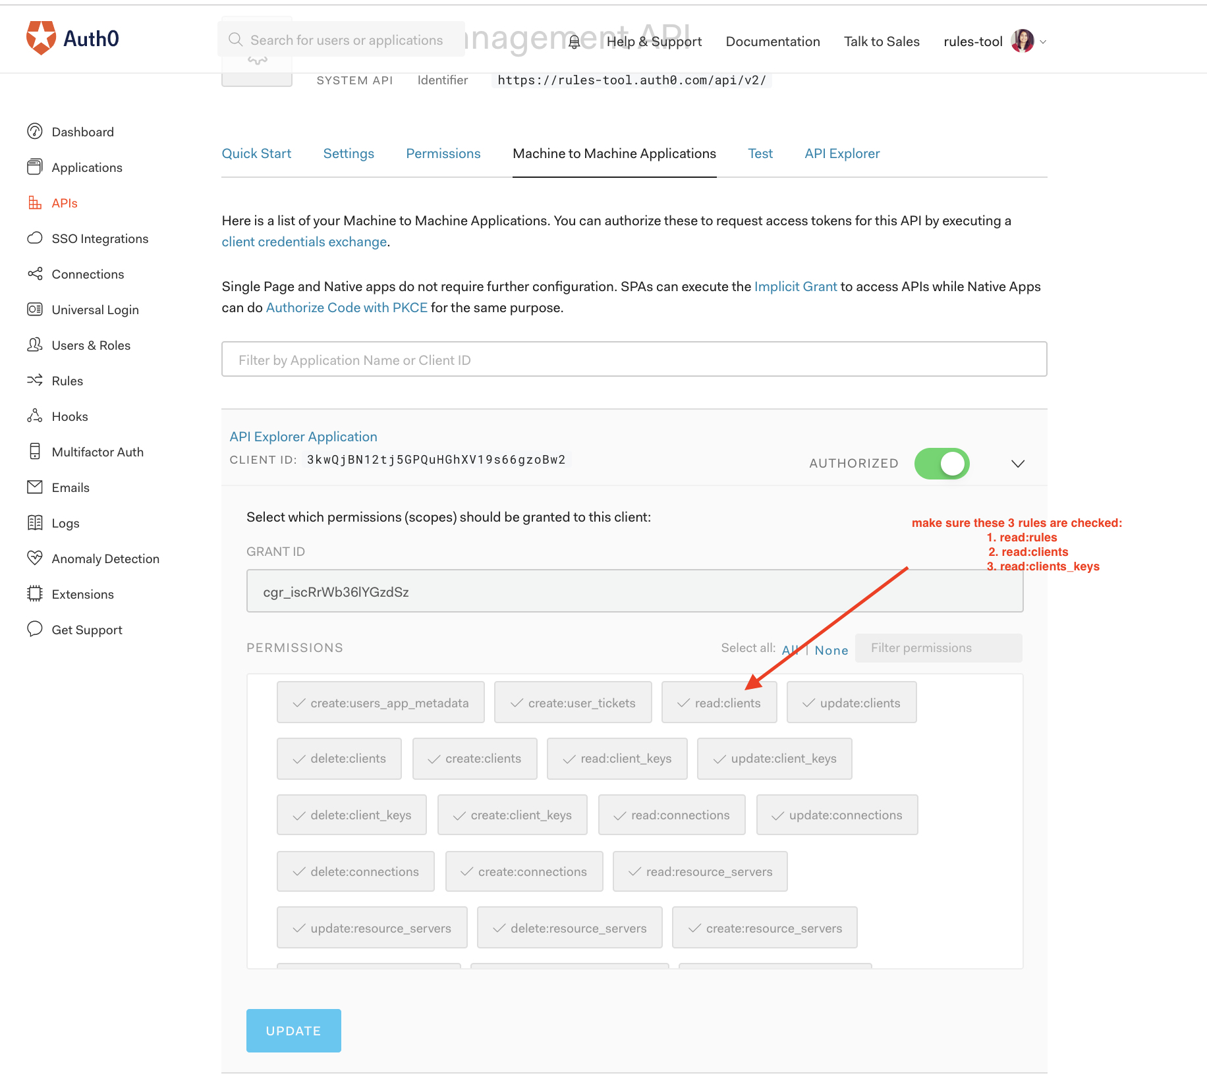Image resolution: width=1207 pixels, height=1092 pixels.
Task: Open Implicit Grant link
Action: pos(796,287)
